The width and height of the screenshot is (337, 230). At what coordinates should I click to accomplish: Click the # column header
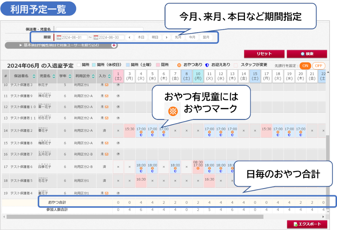pos(6,76)
